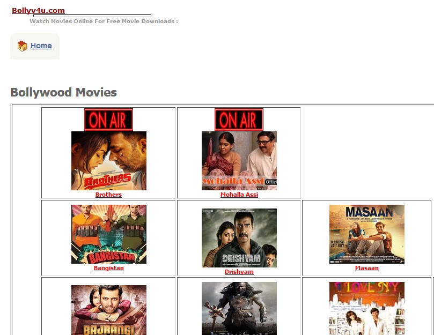The image size is (434, 335).
Task: Open the Bajrangi movie poster
Action: point(109,310)
